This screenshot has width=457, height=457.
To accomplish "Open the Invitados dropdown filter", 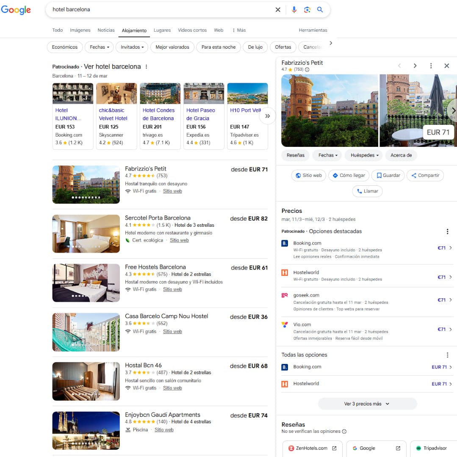I will tap(132, 47).
